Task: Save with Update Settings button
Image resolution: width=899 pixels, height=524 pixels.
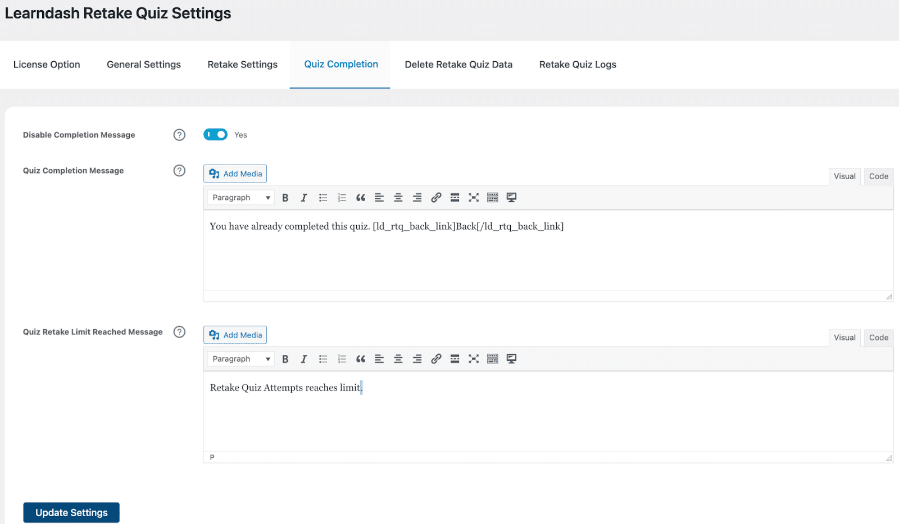Action: (71, 513)
